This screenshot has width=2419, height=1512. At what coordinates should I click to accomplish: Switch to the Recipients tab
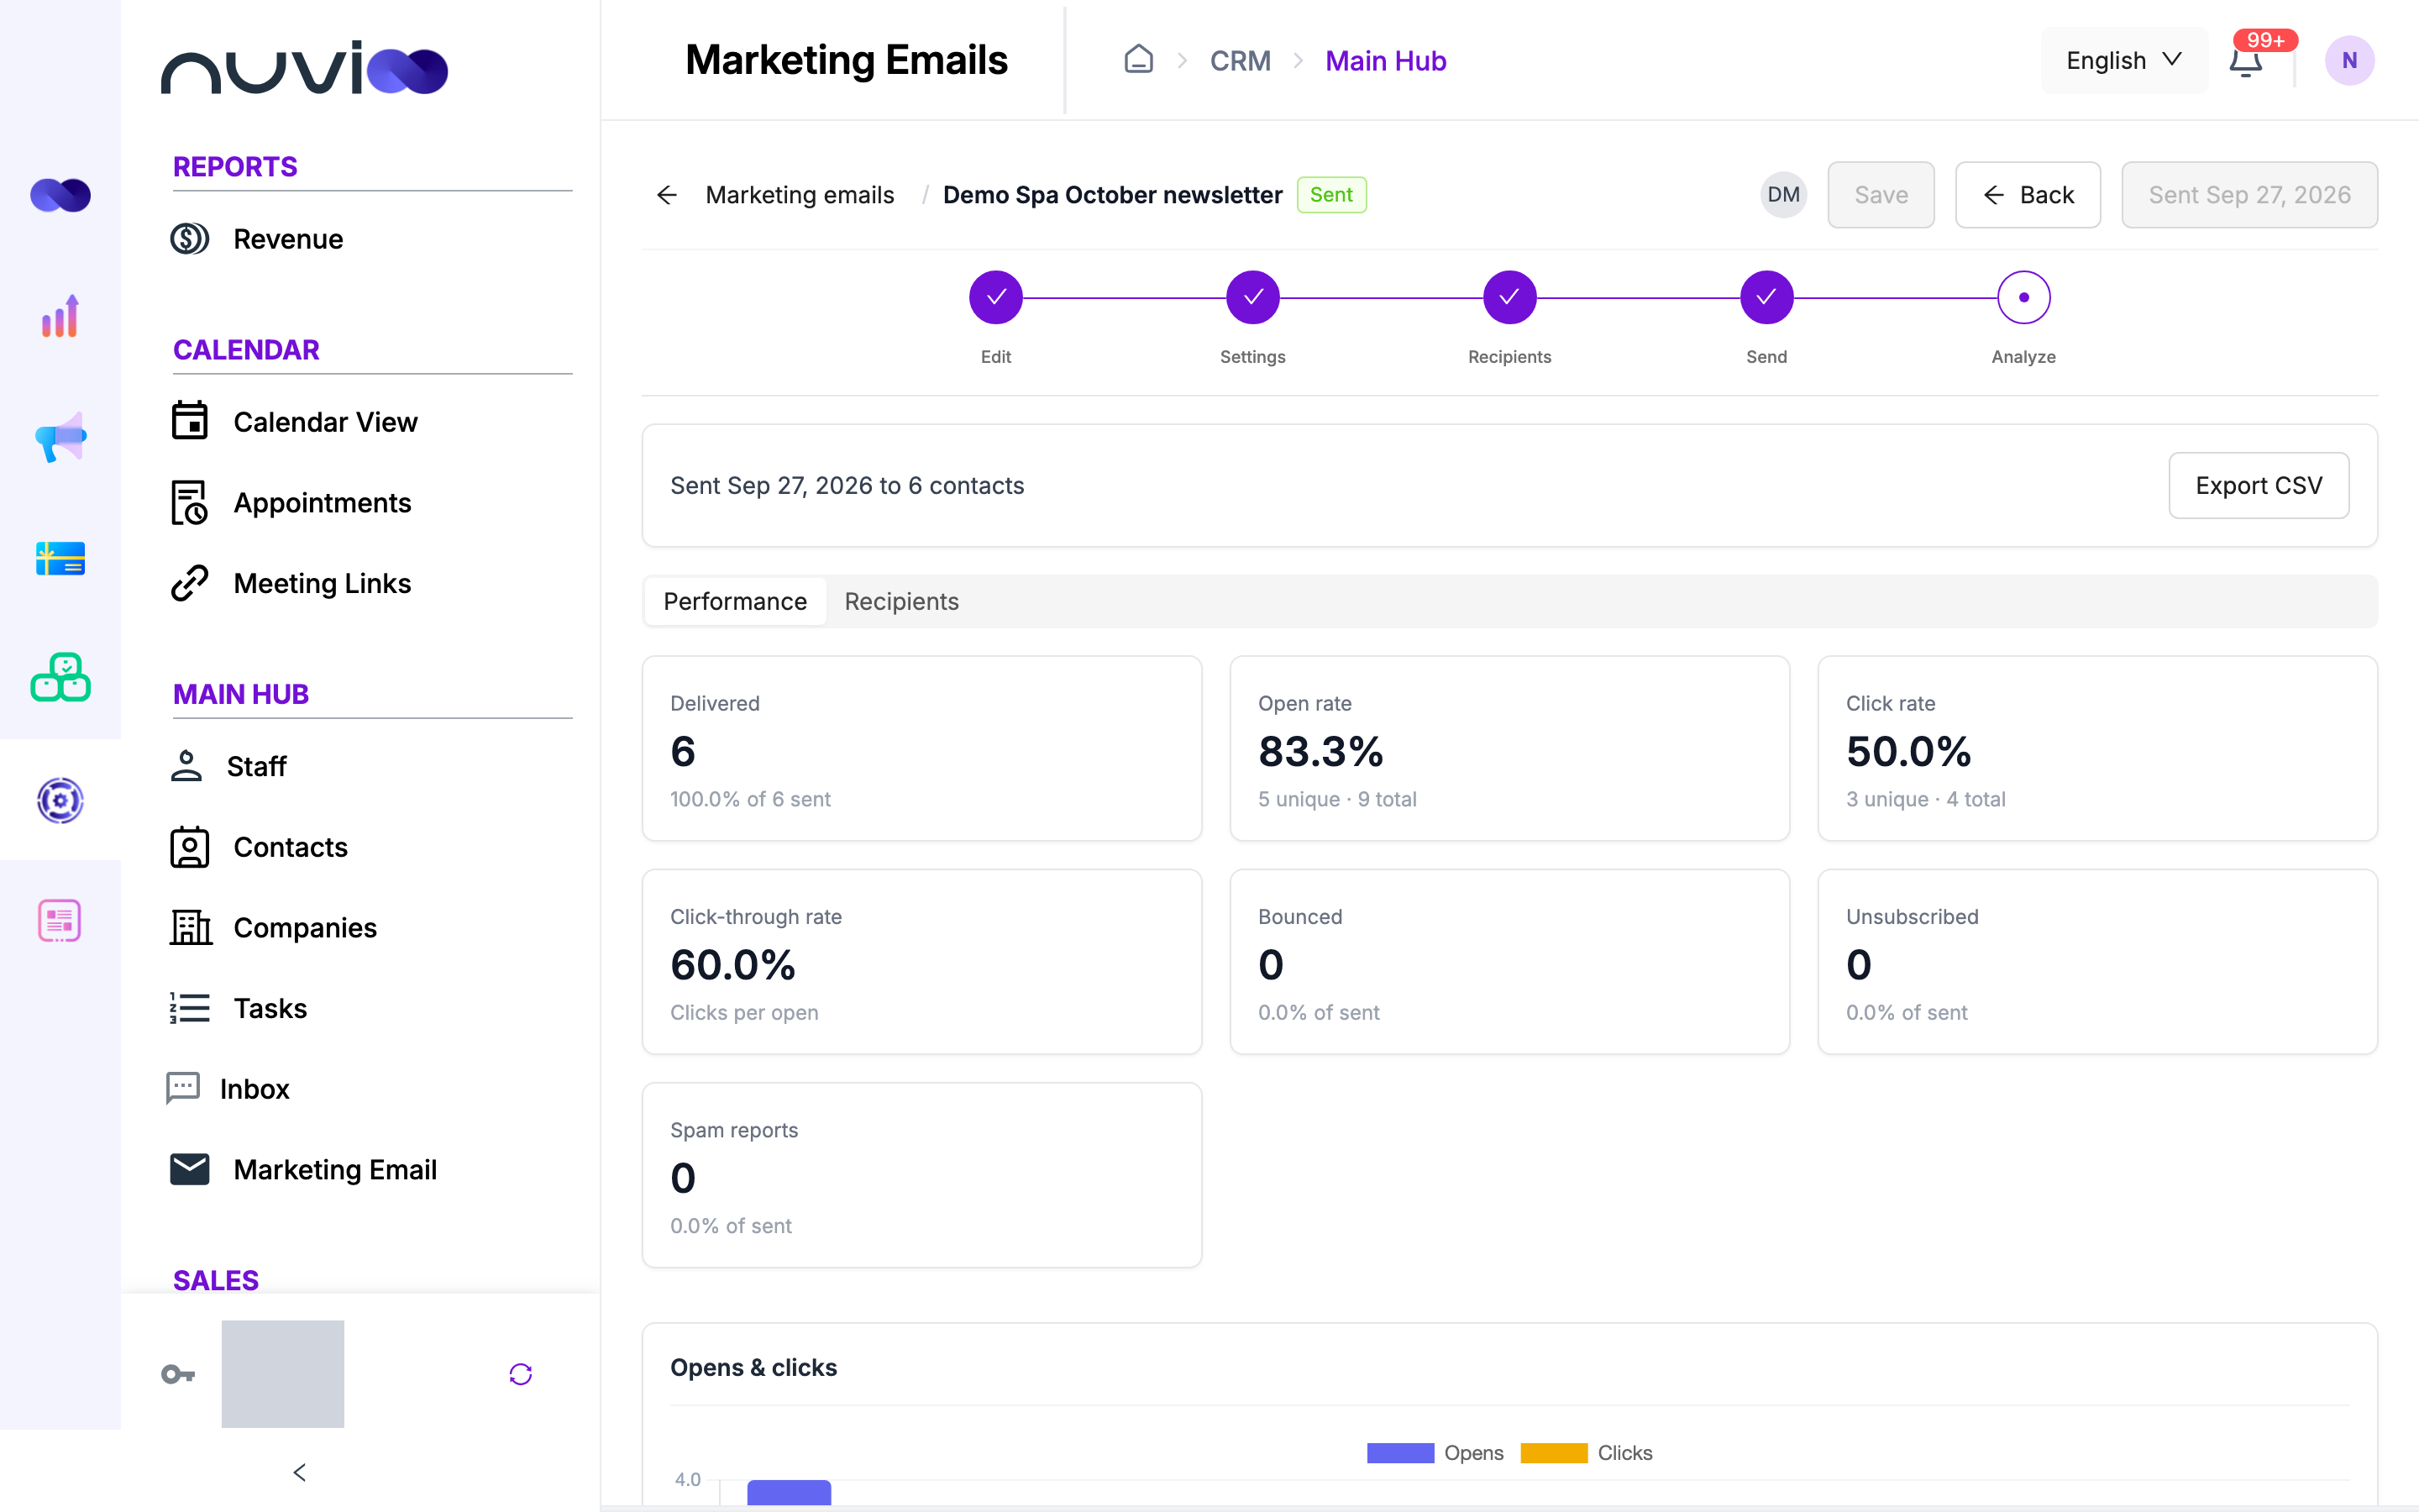(900, 601)
